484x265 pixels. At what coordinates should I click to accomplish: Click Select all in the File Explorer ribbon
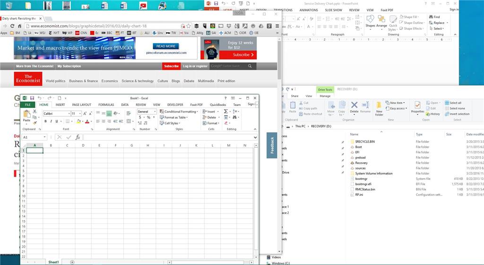(x=453, y=103)
